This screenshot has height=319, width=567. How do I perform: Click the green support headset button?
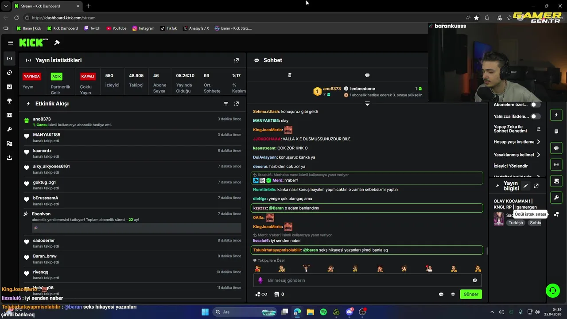pyautogui.click(x=553, y=291)
